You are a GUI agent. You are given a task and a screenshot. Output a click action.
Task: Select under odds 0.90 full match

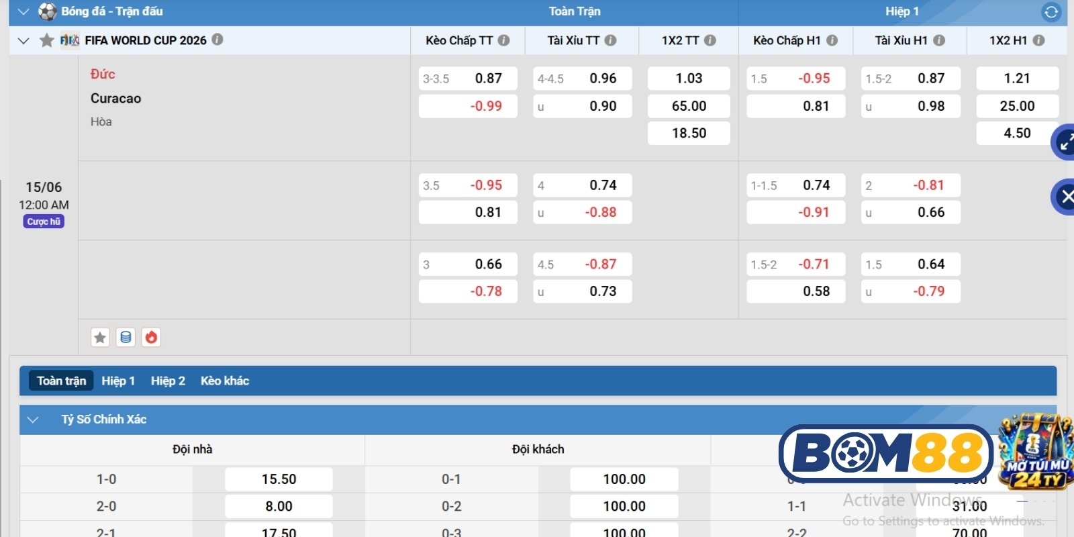583,106
